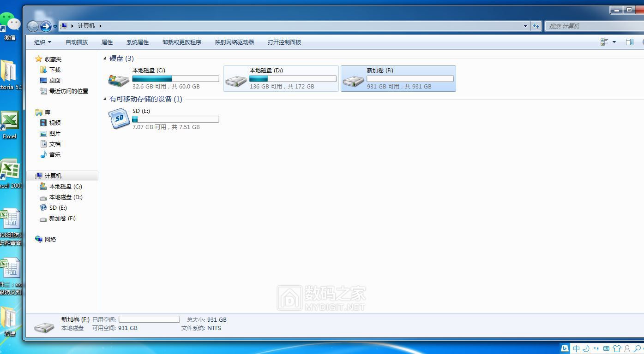Open 下载 in favorites
Image resolution: width=644 pixels, height=354 pixels.
[x=54, y=70]
